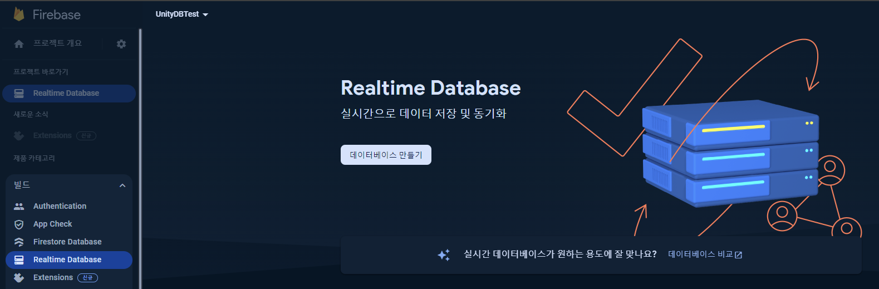This screenshot has height=289, width=879.
Task: Open the UnityDBTest project dropdown
Action: coord(182,14)
